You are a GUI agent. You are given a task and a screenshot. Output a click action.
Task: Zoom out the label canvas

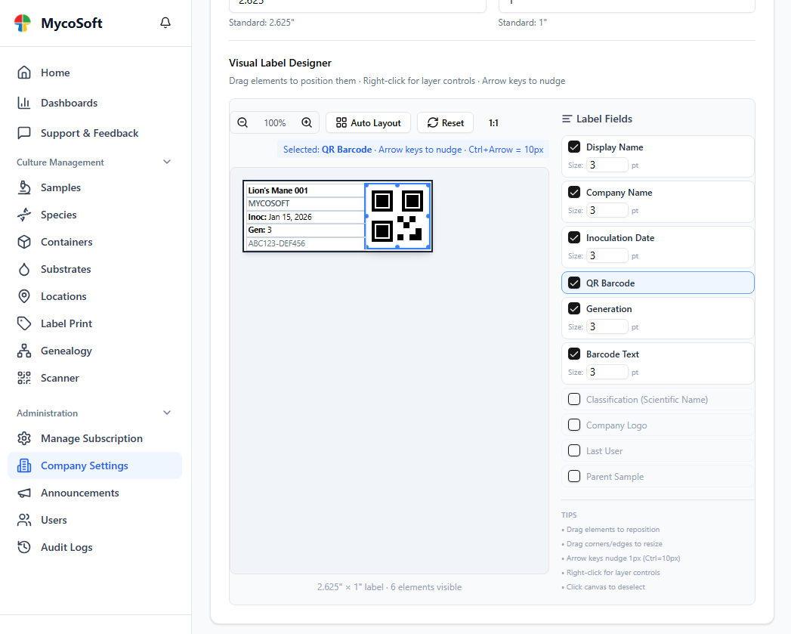243,122
